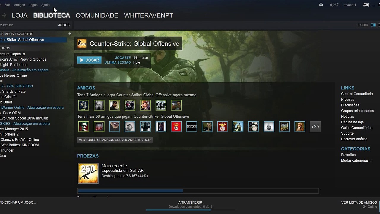Launch Big Picture mode via controller icon
Image resolution: width=380 pixels, height=214 pixels.
tap(366, 5)
